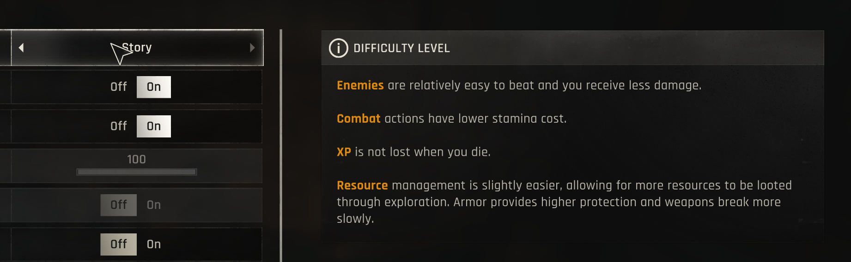Click the info icon next to Difficulty Level

pos(339,48)
